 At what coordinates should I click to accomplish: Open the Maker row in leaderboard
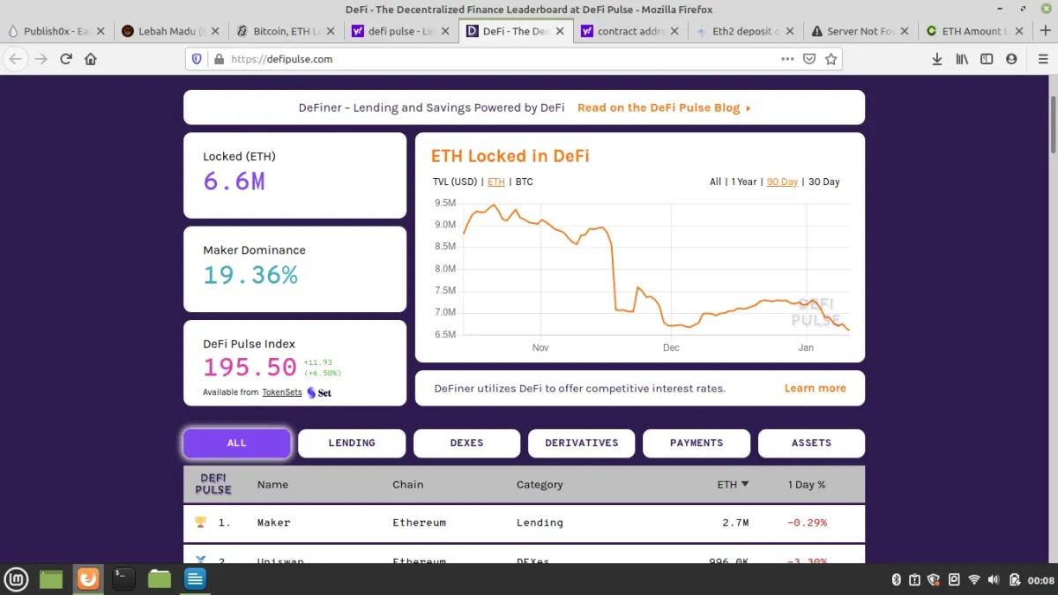(x=524, y=523)
